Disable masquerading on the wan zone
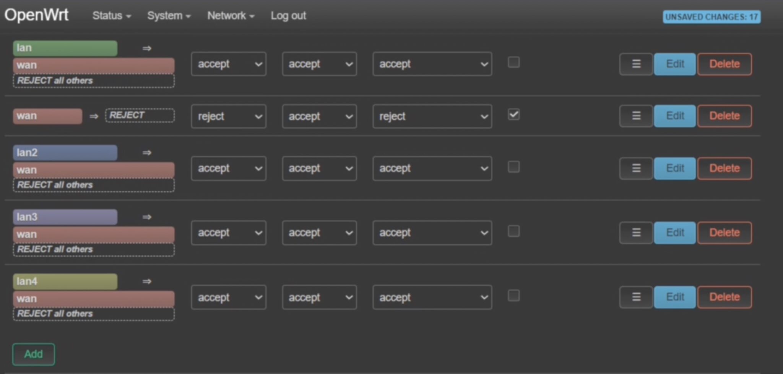Viewport: 783px width, 374px height. coord(513,114)
